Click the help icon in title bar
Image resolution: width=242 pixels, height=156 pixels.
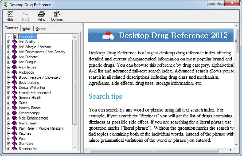pos(5,5)
